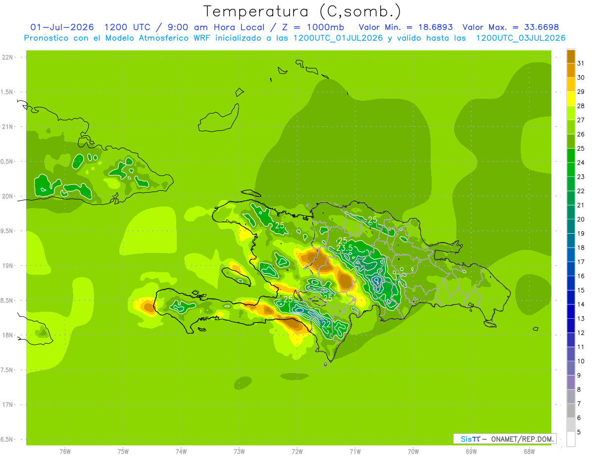
Task: Click the legend value "31"
Action: coord(581,63)
